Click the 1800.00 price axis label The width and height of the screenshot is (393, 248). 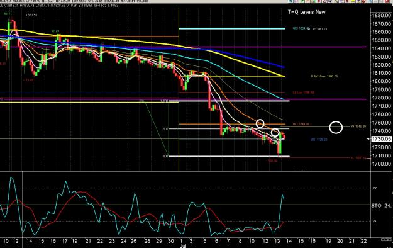point(382,81)
